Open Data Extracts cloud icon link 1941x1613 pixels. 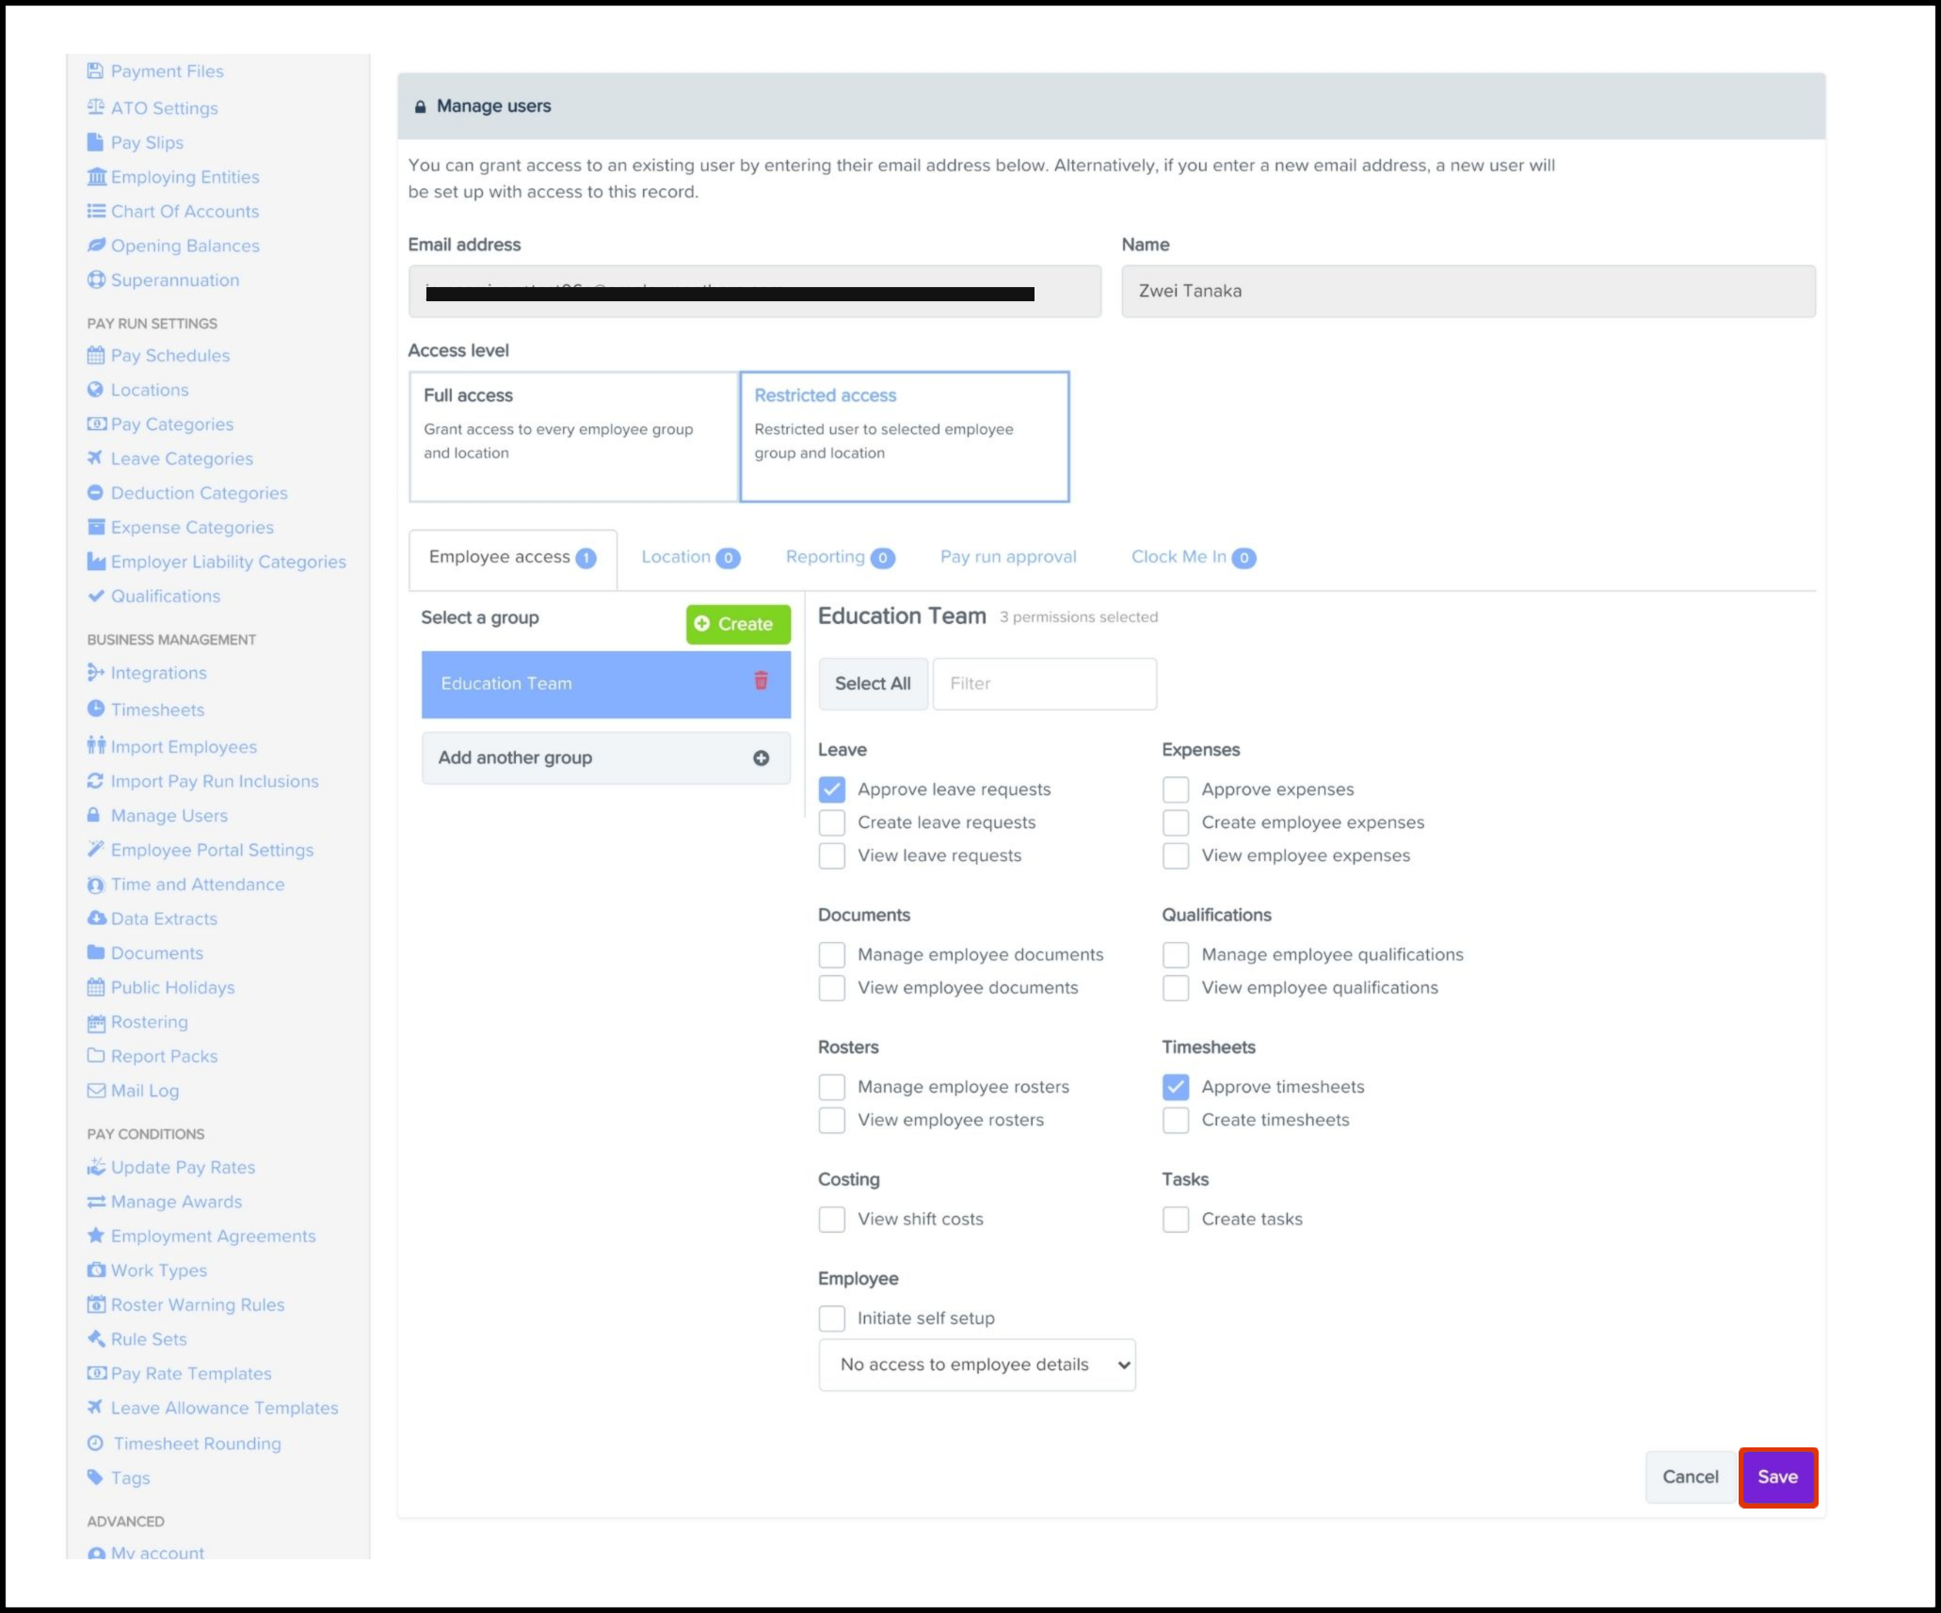click(96, 918)
